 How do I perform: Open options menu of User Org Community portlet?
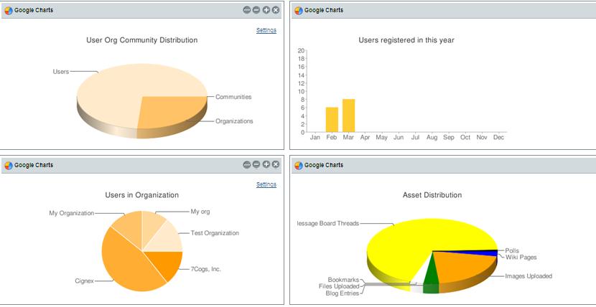coord(247,10)
